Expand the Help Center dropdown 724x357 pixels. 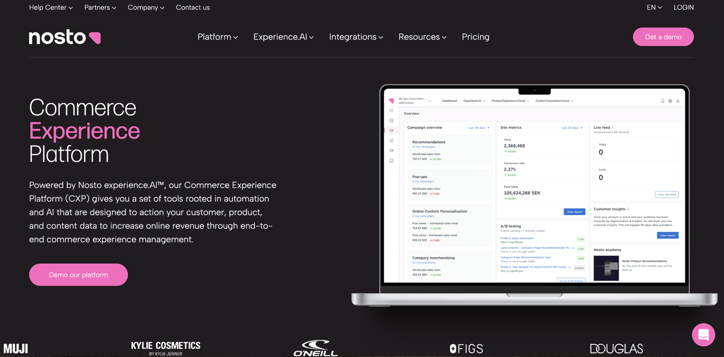[51, 7]
